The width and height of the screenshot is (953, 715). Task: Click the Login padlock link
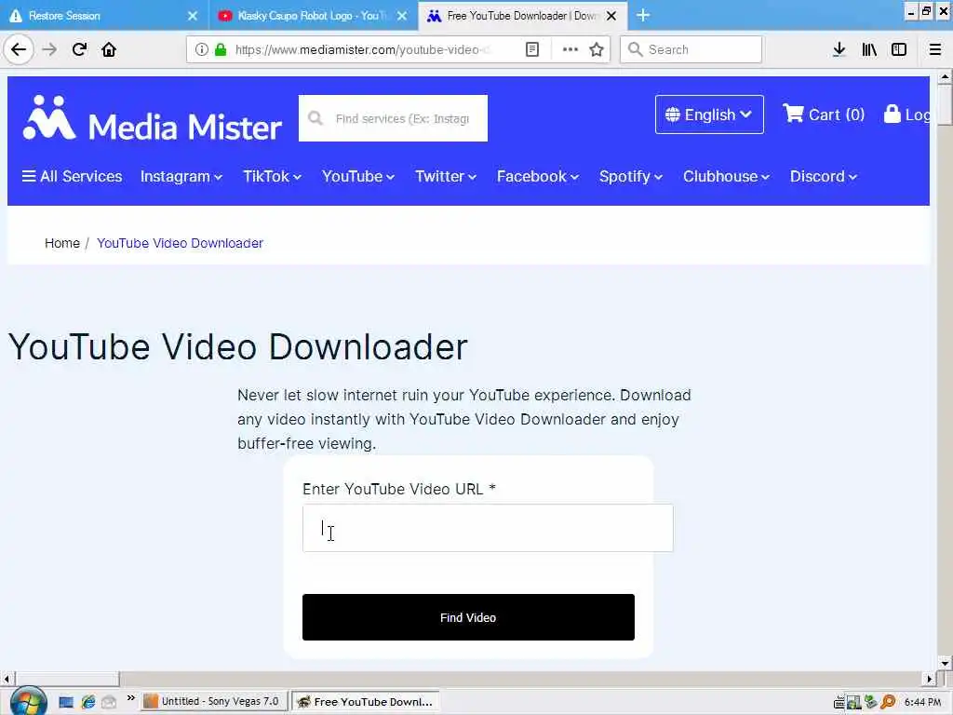coord(906,115)
